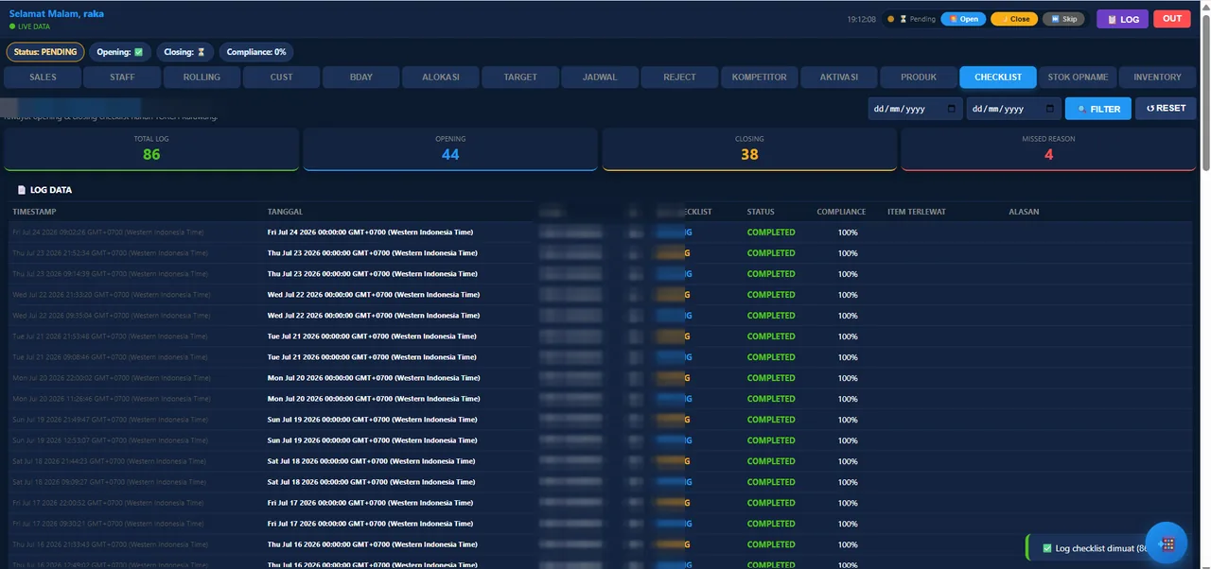
Task: Apply the date range with FILTER
Action: 1097,109
